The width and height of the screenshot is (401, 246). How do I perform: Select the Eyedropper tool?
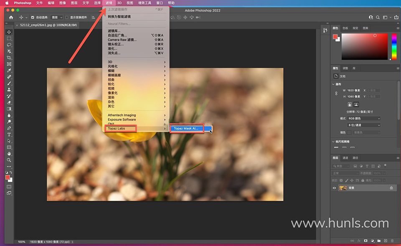point(9,70)
